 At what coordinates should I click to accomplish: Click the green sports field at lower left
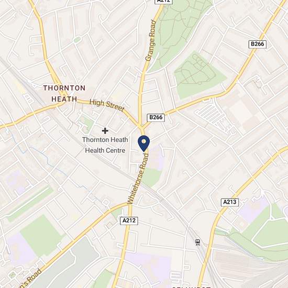coord(41,236)
